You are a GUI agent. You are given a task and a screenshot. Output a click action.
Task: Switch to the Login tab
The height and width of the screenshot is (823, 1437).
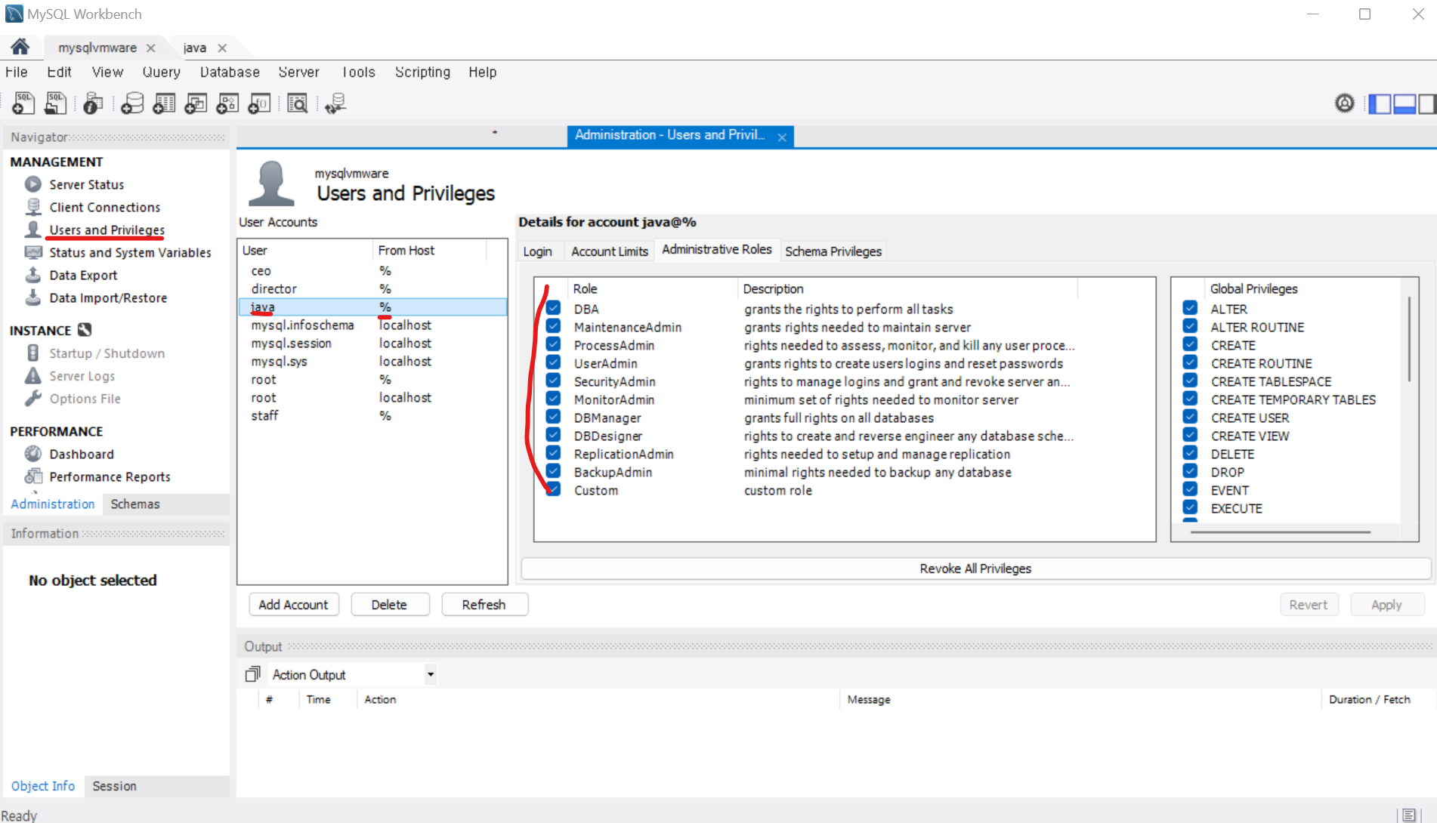[x=537, y=251]
